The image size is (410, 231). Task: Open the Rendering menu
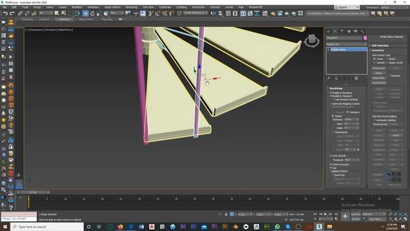coord(131,7)
